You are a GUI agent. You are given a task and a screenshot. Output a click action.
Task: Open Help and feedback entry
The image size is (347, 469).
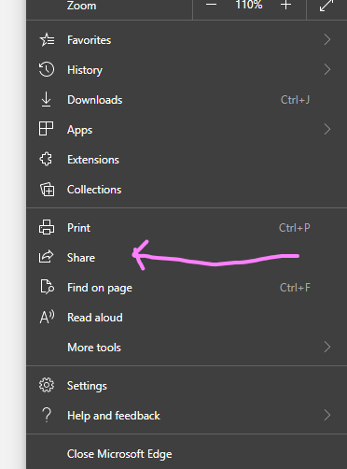point(187,416)
